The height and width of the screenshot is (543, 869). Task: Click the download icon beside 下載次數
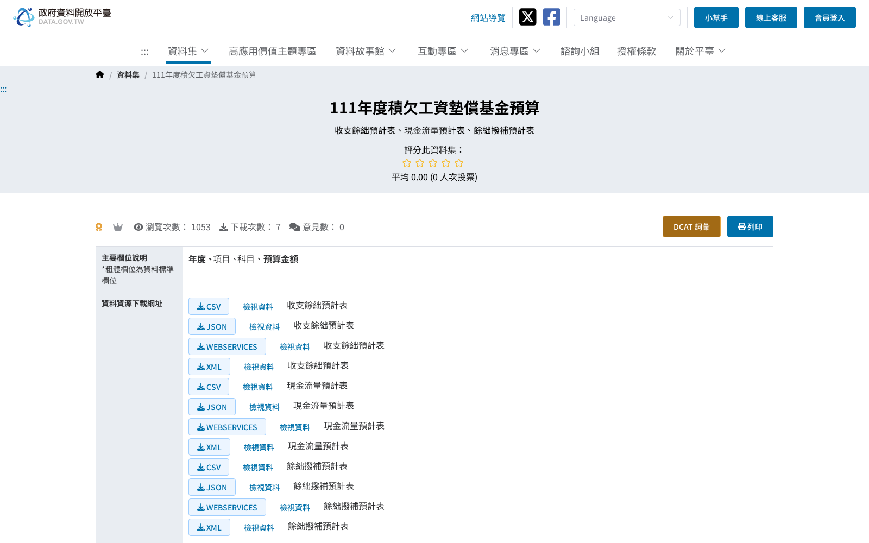click(x=224, y=227)
